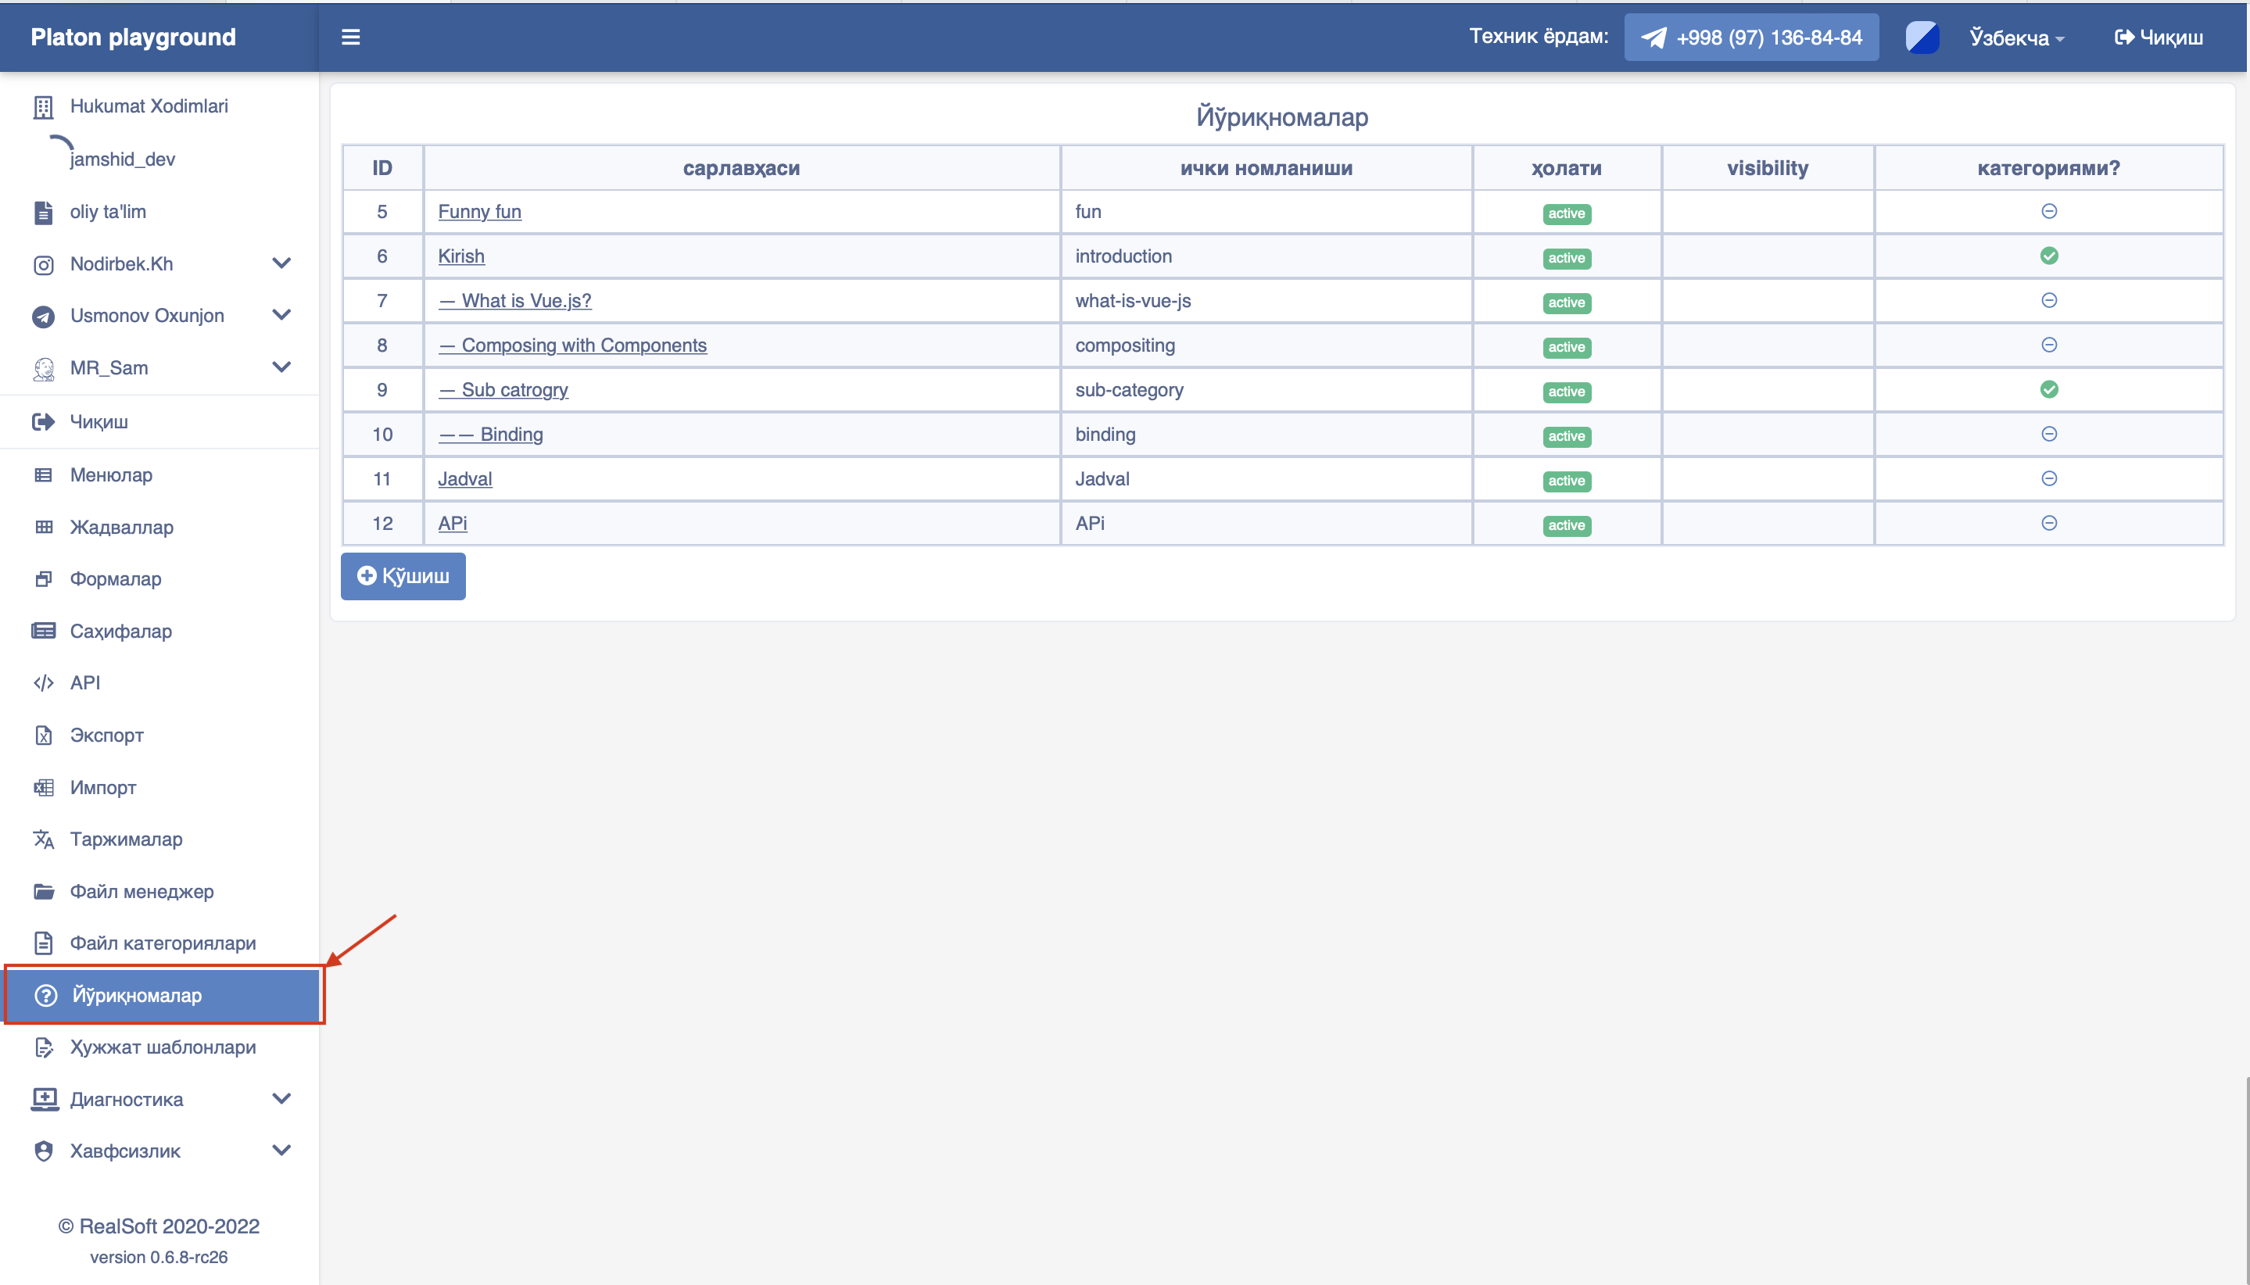This screenshot has height=1285, width=2250.
Task: Click the API code icon
Action: (43, 682)
